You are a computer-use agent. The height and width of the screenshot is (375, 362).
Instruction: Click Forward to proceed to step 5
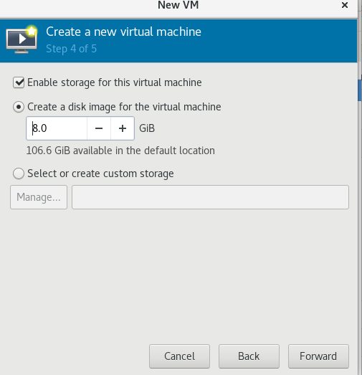point(318,356)
